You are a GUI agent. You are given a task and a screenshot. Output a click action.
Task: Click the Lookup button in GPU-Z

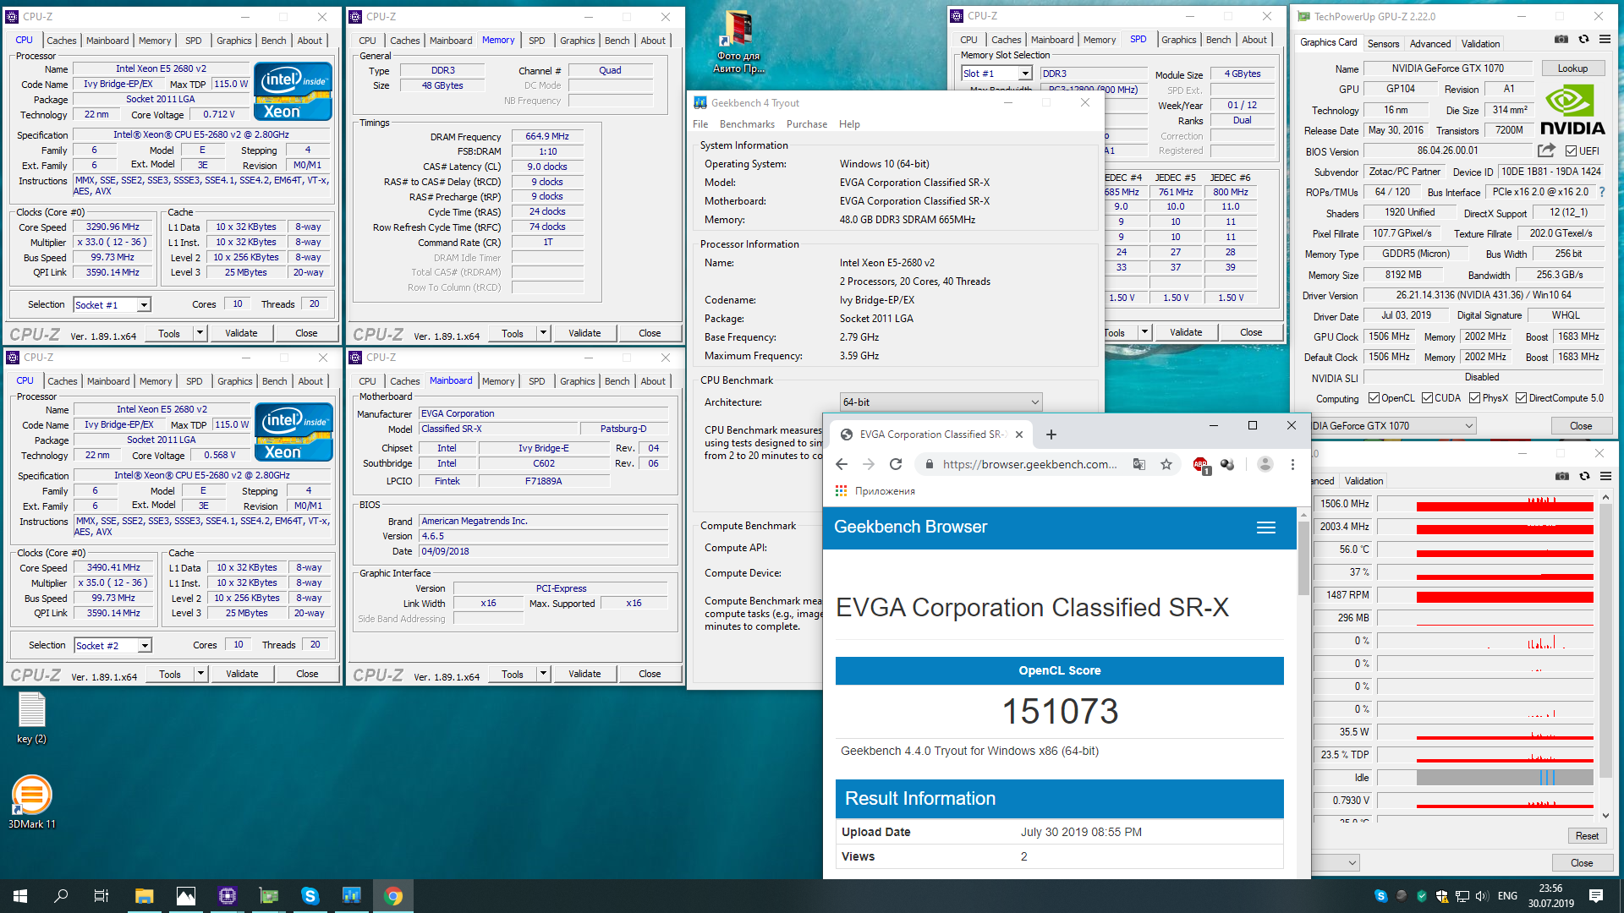(x=1572, y=68)
